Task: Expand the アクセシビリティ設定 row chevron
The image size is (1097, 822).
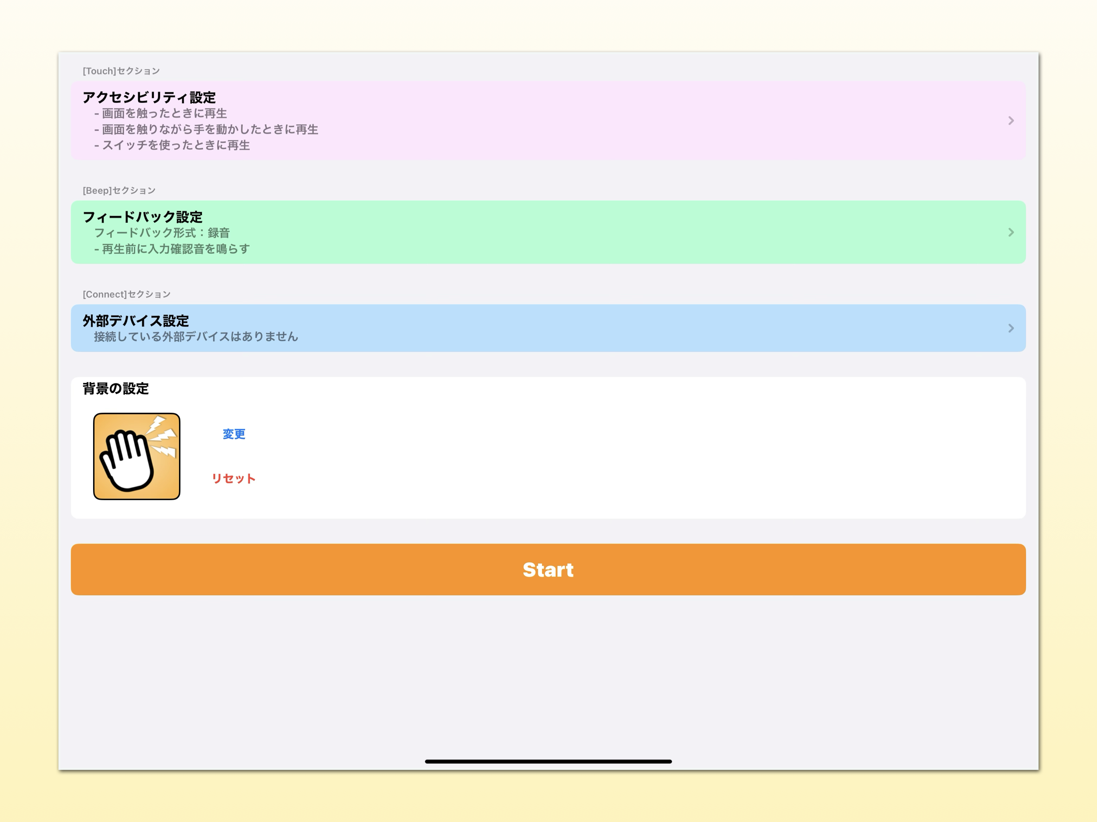Action: (1011, 120)
